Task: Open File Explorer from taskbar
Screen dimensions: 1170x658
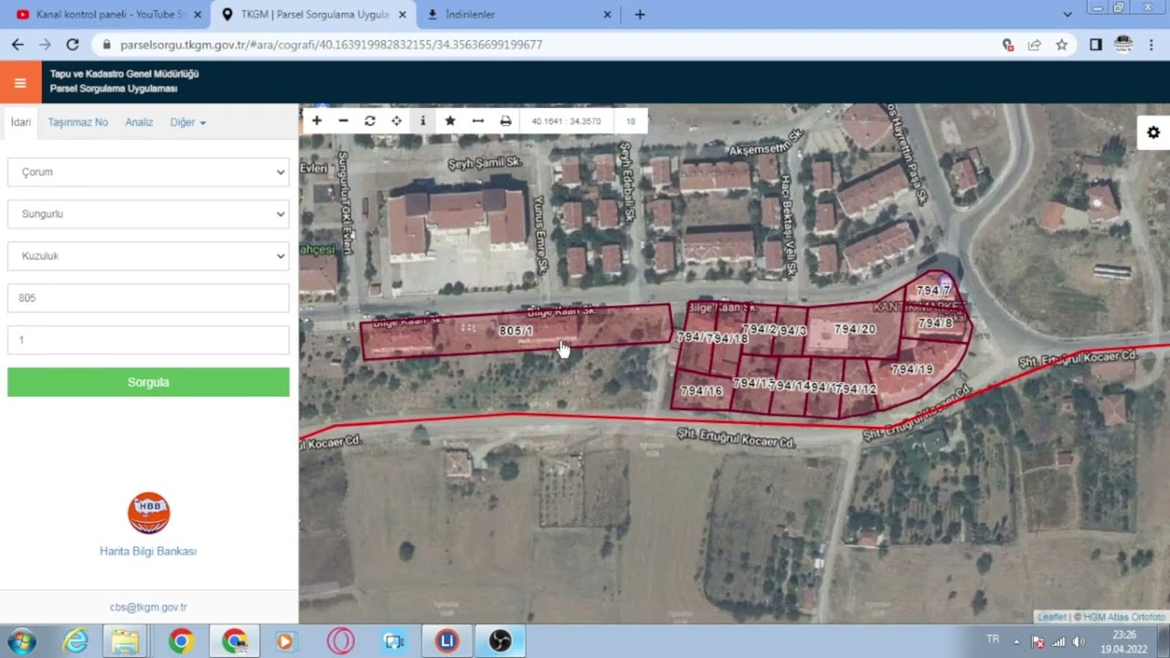Action: [x=125, y=642]
